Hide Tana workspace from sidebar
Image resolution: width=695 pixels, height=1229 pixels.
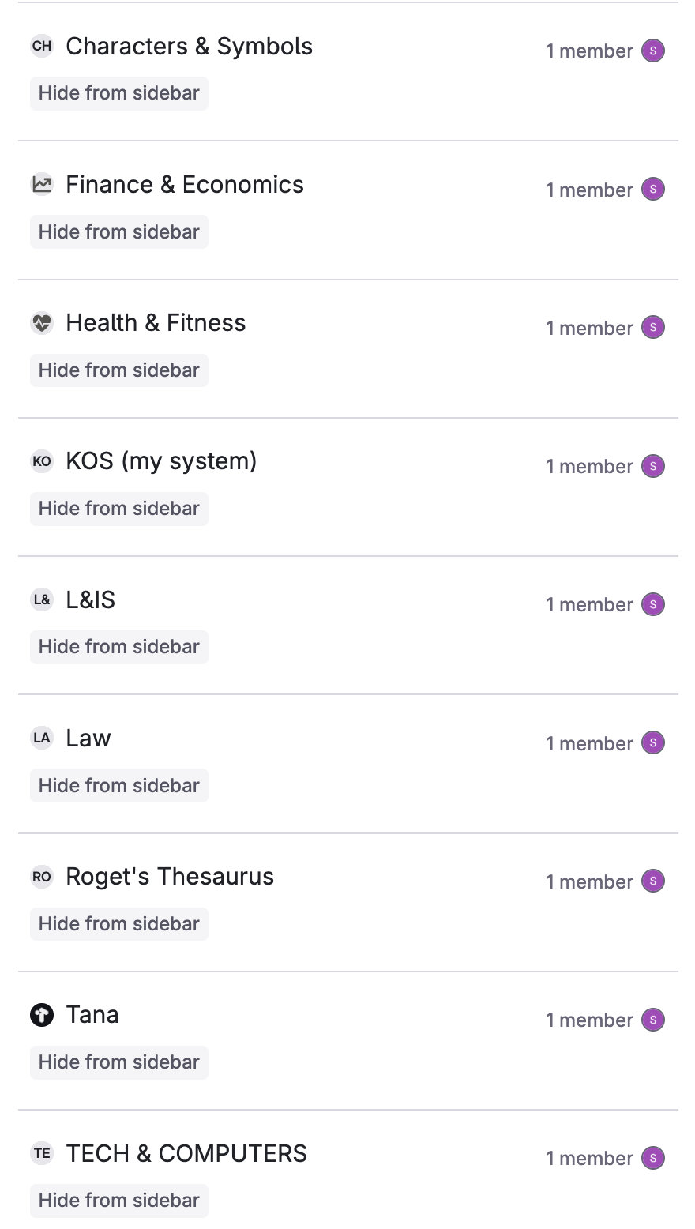click(119, 1062)
